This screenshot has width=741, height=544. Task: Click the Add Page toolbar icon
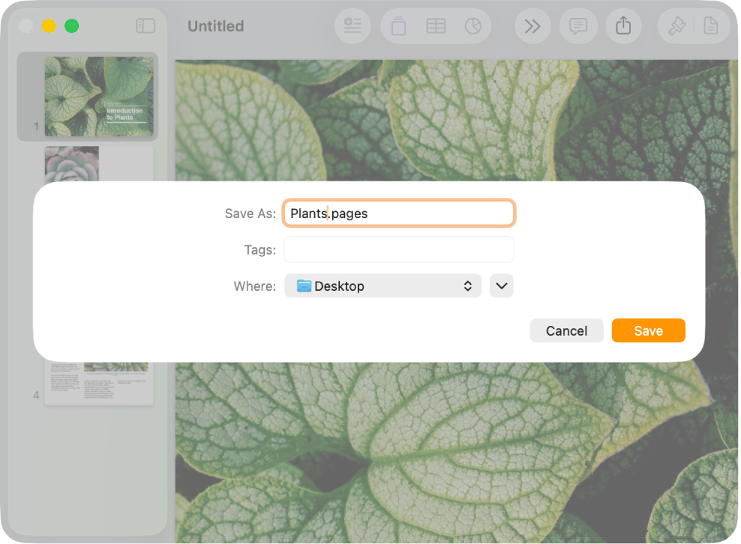(x=398, y=26)
